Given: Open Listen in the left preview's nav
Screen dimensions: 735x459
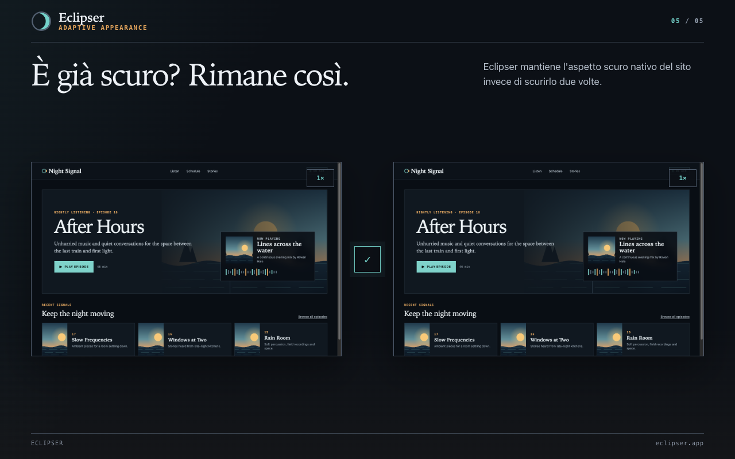Looking at the screenshot, I should click(175, 171).
